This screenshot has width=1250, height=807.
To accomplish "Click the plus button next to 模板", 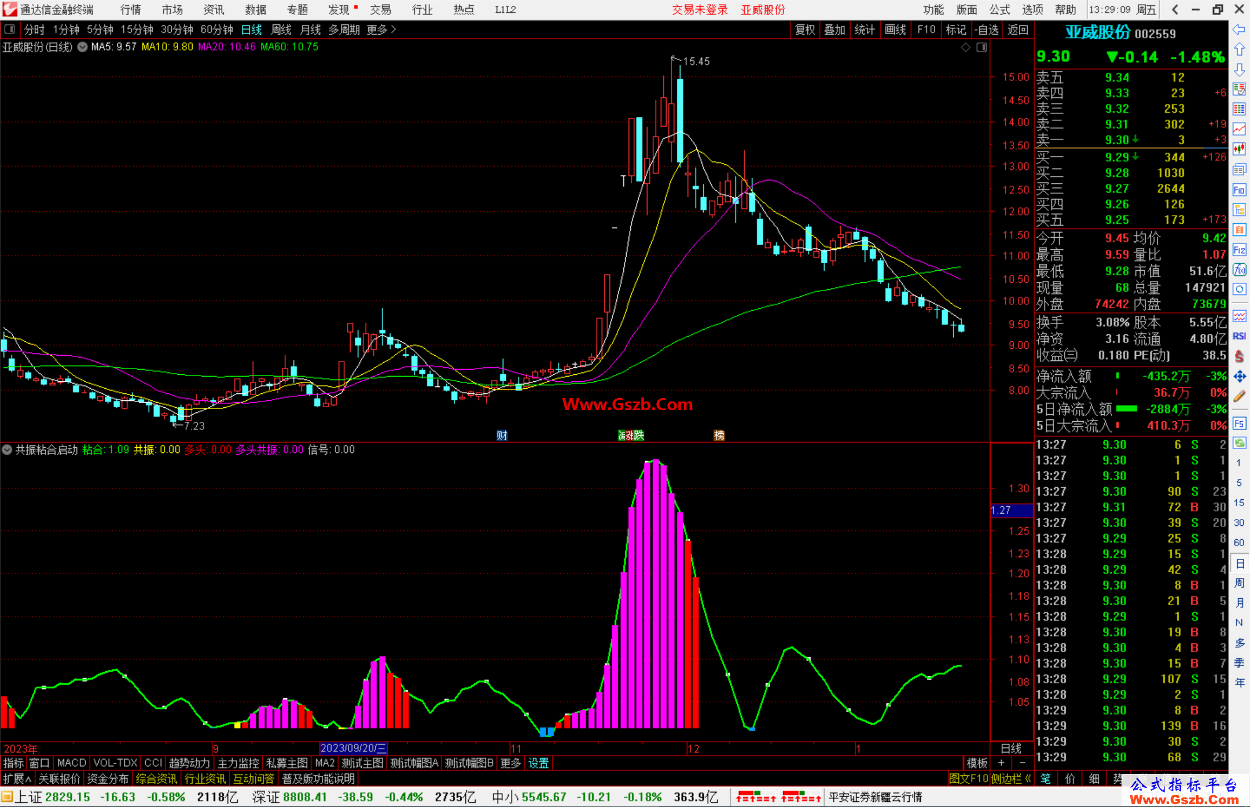I will point(1001,763).
